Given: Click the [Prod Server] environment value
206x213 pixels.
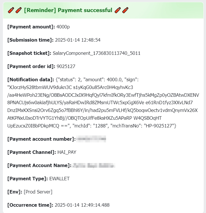Looking at the screenshot, I should [38, 192].
